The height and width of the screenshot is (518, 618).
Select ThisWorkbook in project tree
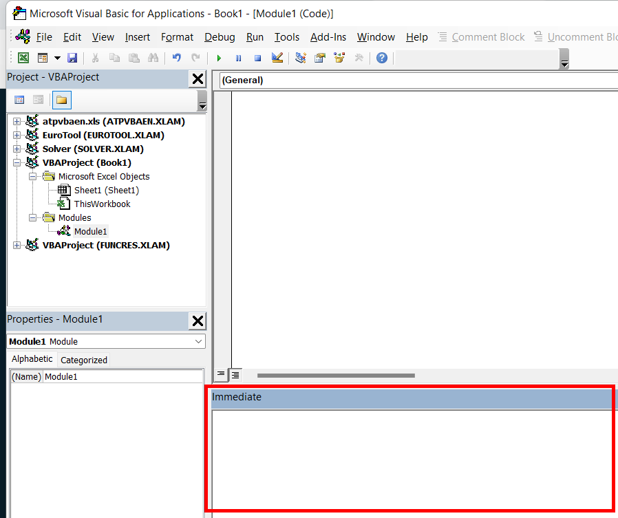(x=102, y=204)
